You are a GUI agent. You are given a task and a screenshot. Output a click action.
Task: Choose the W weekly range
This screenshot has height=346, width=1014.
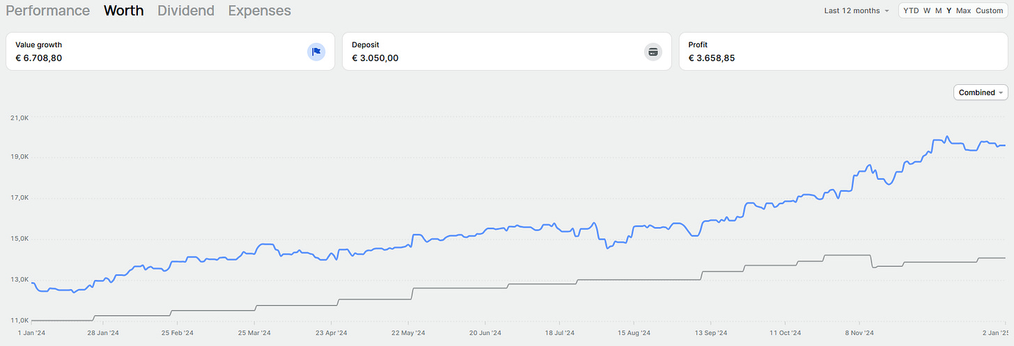tap(927, 10)
